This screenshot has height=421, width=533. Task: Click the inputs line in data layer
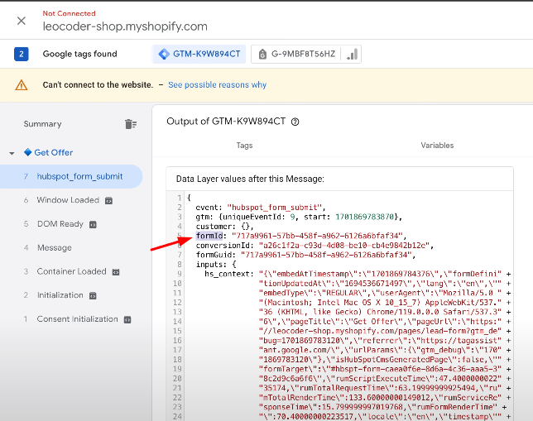click(216, 265)
